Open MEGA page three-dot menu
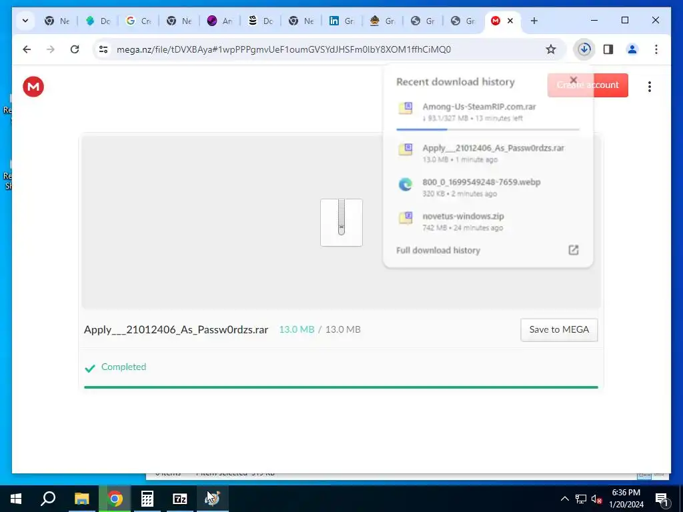 (x=649, y=86)
